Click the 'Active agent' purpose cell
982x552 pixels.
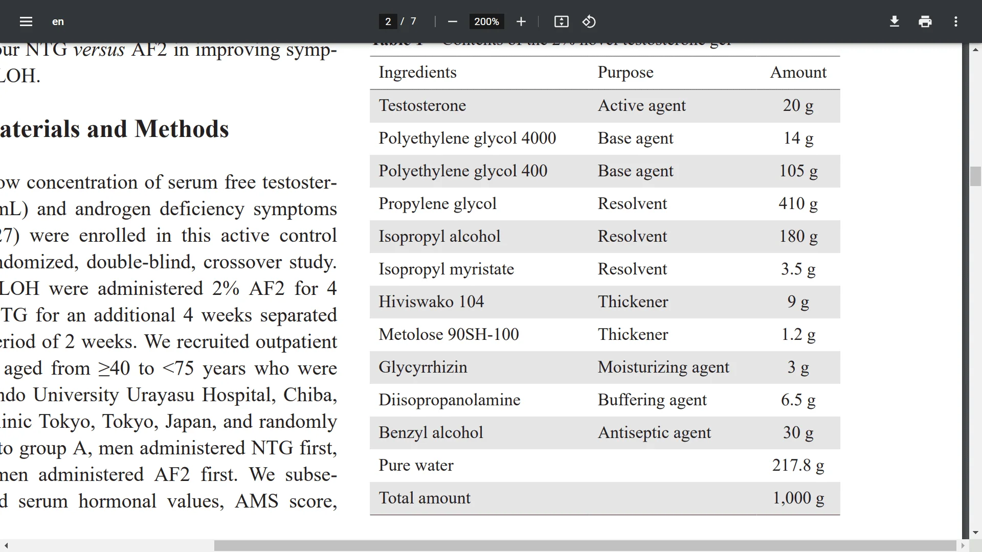point(641,106)
